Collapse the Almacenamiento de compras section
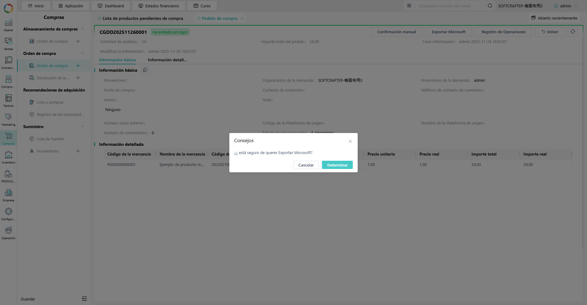The image size is (587, 305). [83, 29]
